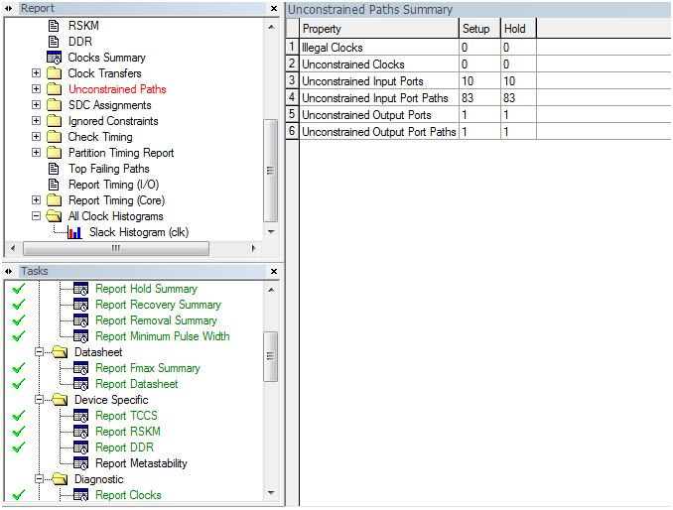673x510 pixels.
Task: Select the 'Unconstrained Output Ports' property cell
Action: [379, 115]
